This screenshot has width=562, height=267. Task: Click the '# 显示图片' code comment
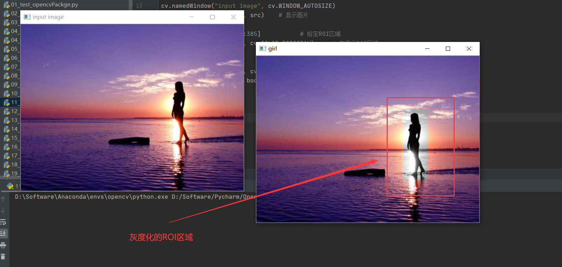tap(293, 15)
